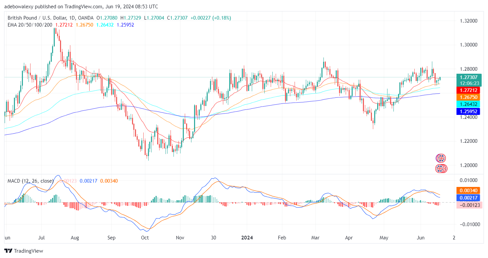Screen dimensions: 488x258
Task: Click the orange 1.26750 value in EMA legend
Action: 85,25
